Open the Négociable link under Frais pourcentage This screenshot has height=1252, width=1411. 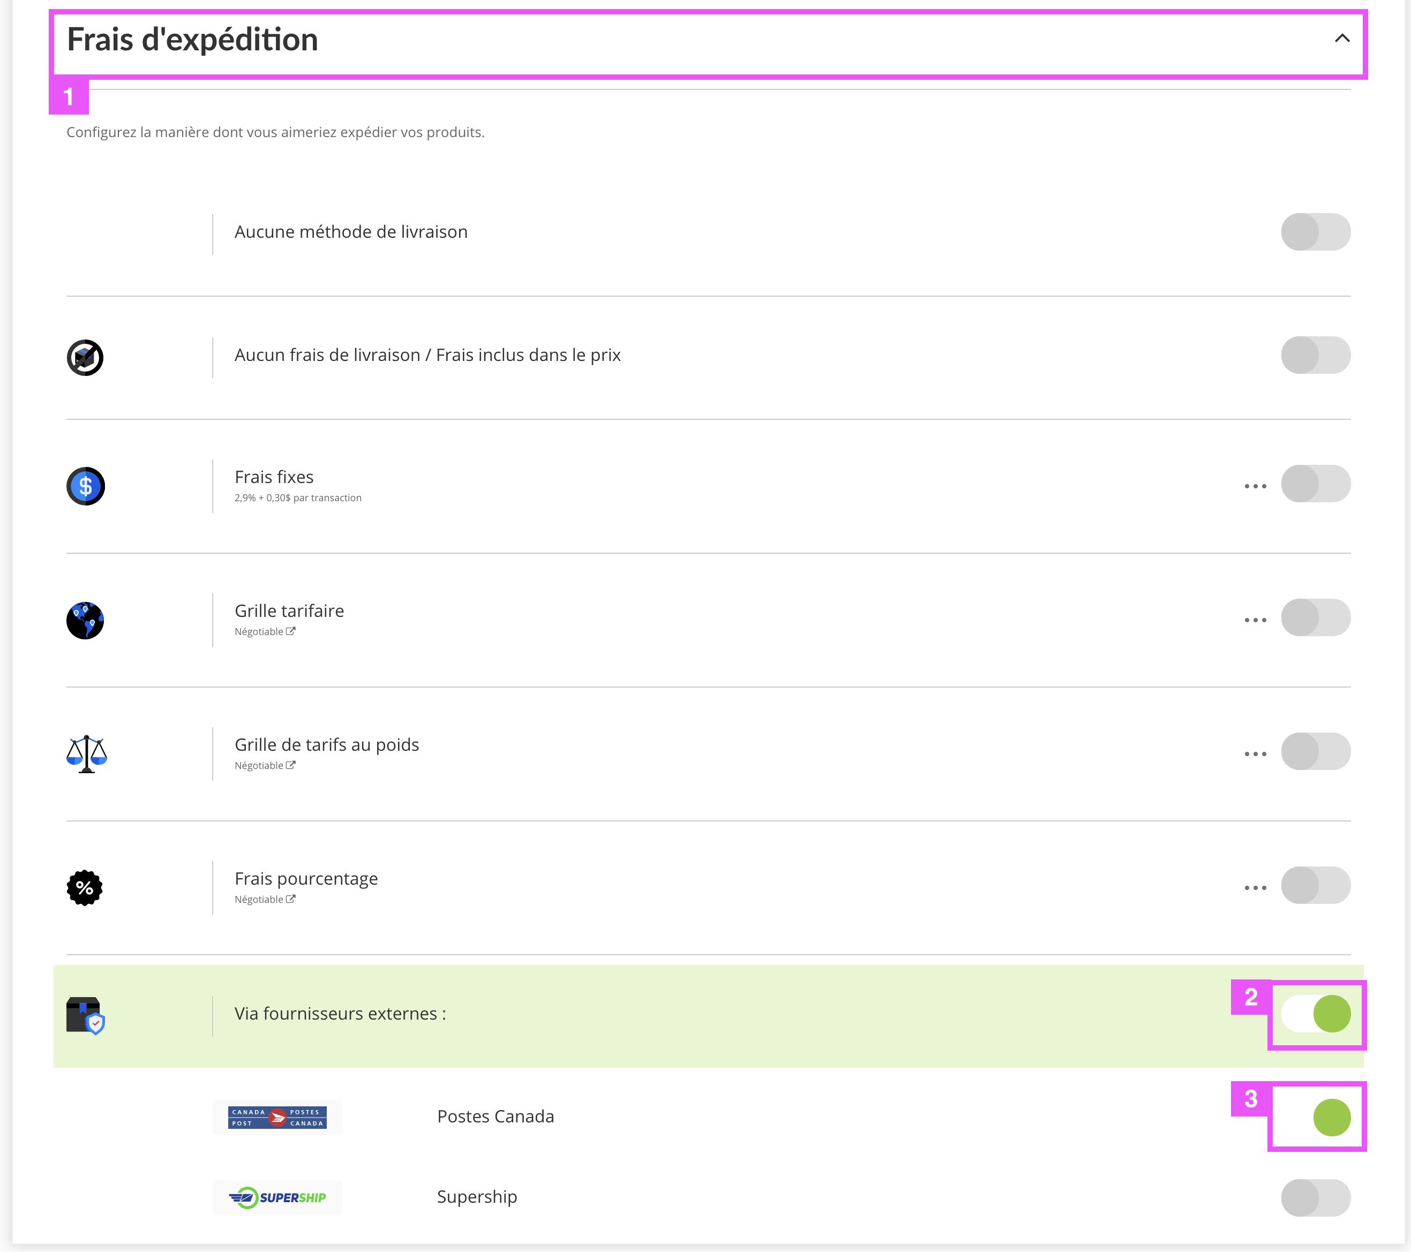tap(265, 899)
